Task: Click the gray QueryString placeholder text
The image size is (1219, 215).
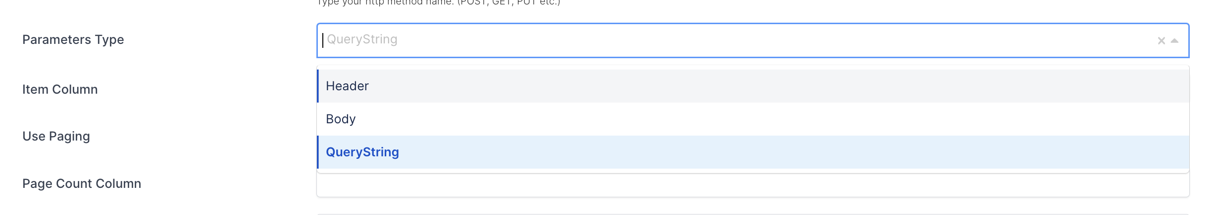Action: 362,39
